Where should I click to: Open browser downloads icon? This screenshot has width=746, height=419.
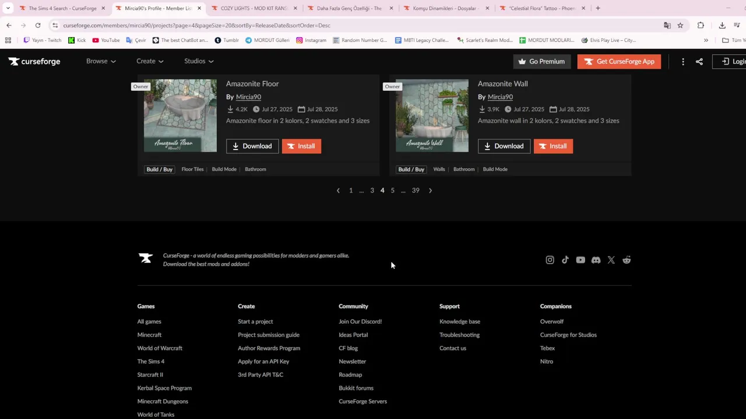(x=722, y=25)
